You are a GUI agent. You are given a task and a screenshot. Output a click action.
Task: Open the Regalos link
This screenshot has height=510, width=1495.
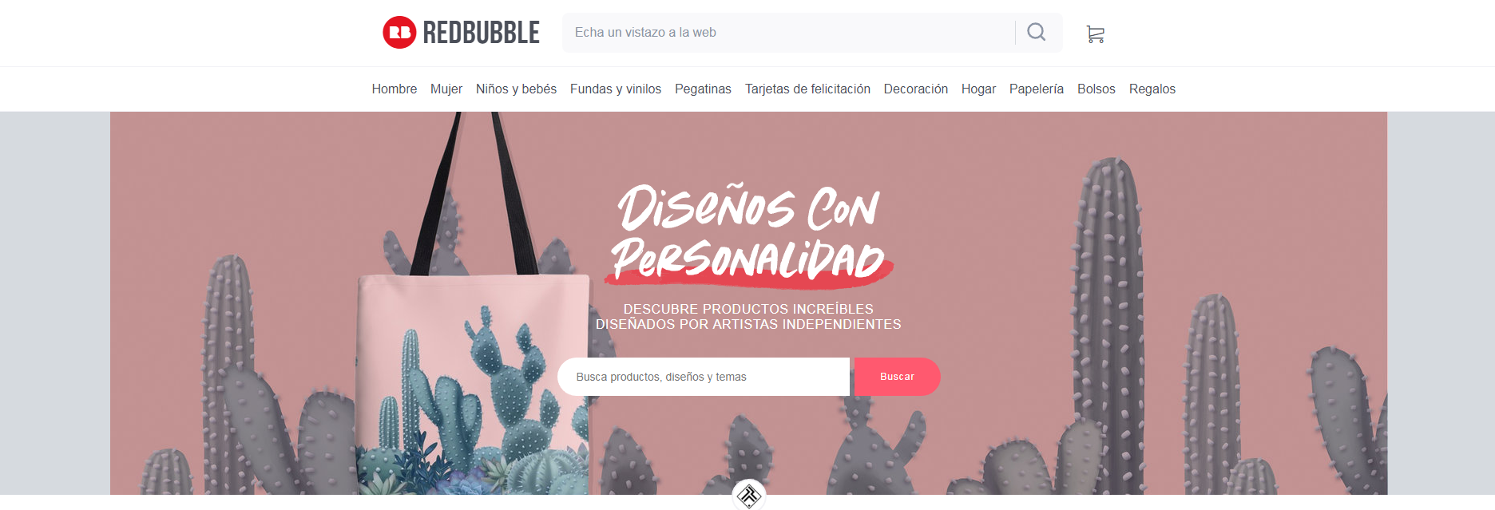tap(1152, 89)
